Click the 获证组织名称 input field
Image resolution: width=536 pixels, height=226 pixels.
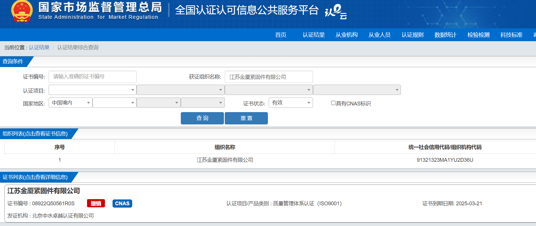tap(269, 77)
